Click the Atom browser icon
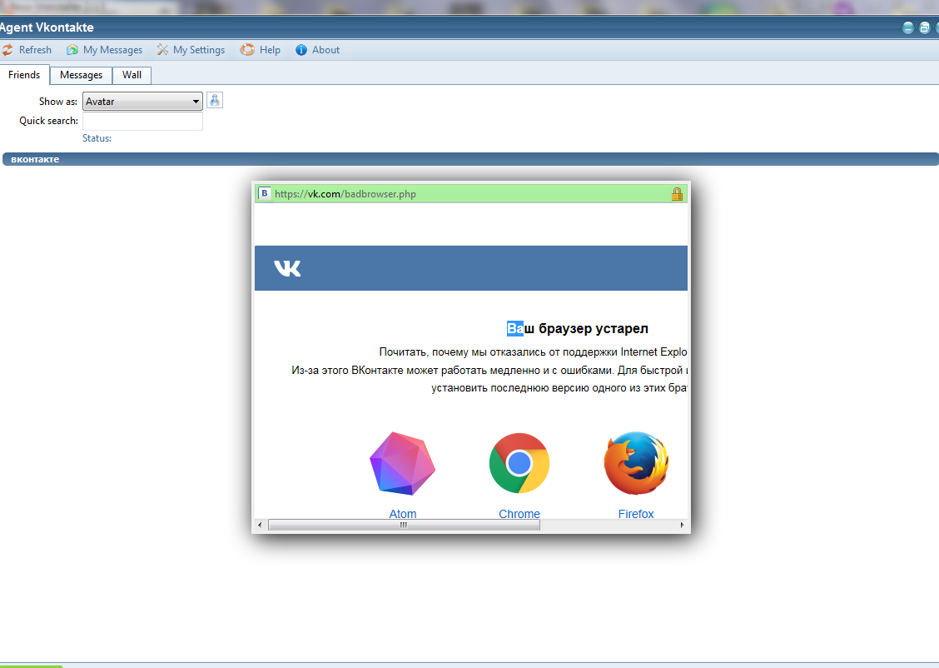Screen dimensions: 939x668 point(402,463)
